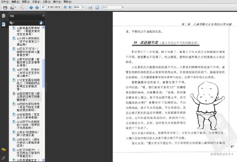Click the expand current bookmark icon
The width and height of the screenshot is (237, 162).
41,23
